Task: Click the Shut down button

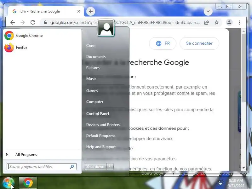Action: tap(95, 167)
